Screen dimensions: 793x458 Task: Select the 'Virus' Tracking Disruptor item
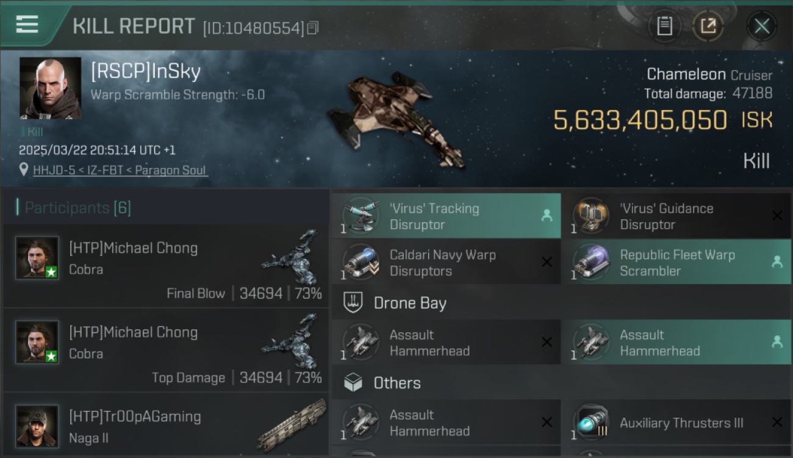[447, 216]
